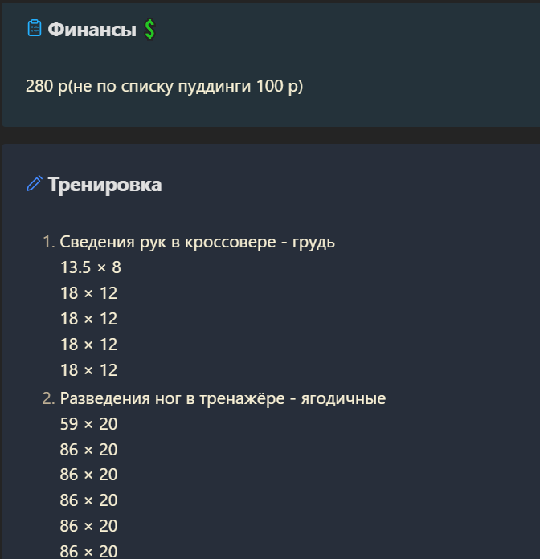The image size is (540, 559).
Task: Click the 13.5 × 8 set line
Action: (x=91, y=267)
